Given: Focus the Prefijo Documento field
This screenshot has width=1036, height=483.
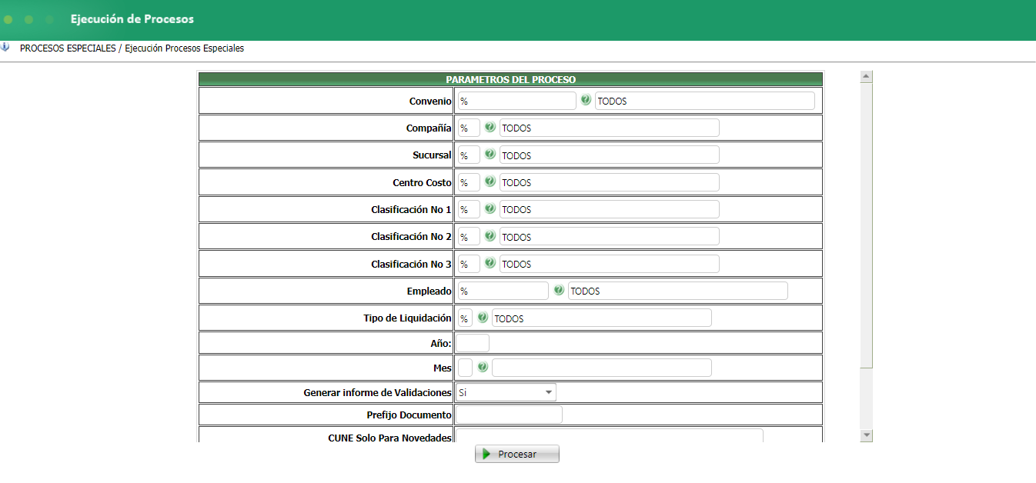Looking at the screenshot, I should point(509,415).
